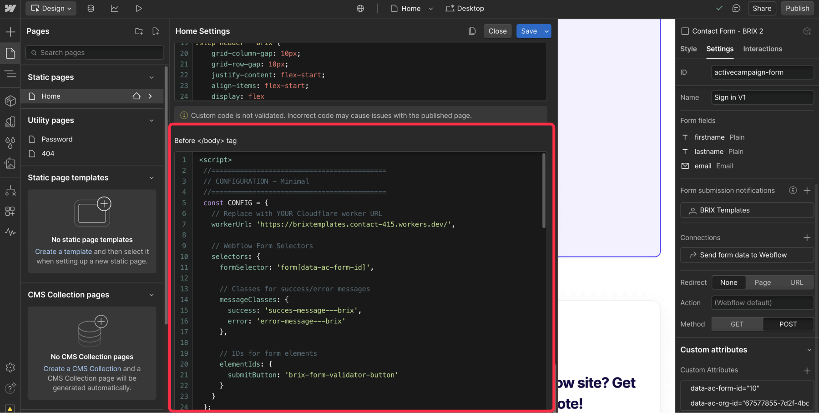Collapse the Static pages section
Screen dimensions: 819x413
152,77
